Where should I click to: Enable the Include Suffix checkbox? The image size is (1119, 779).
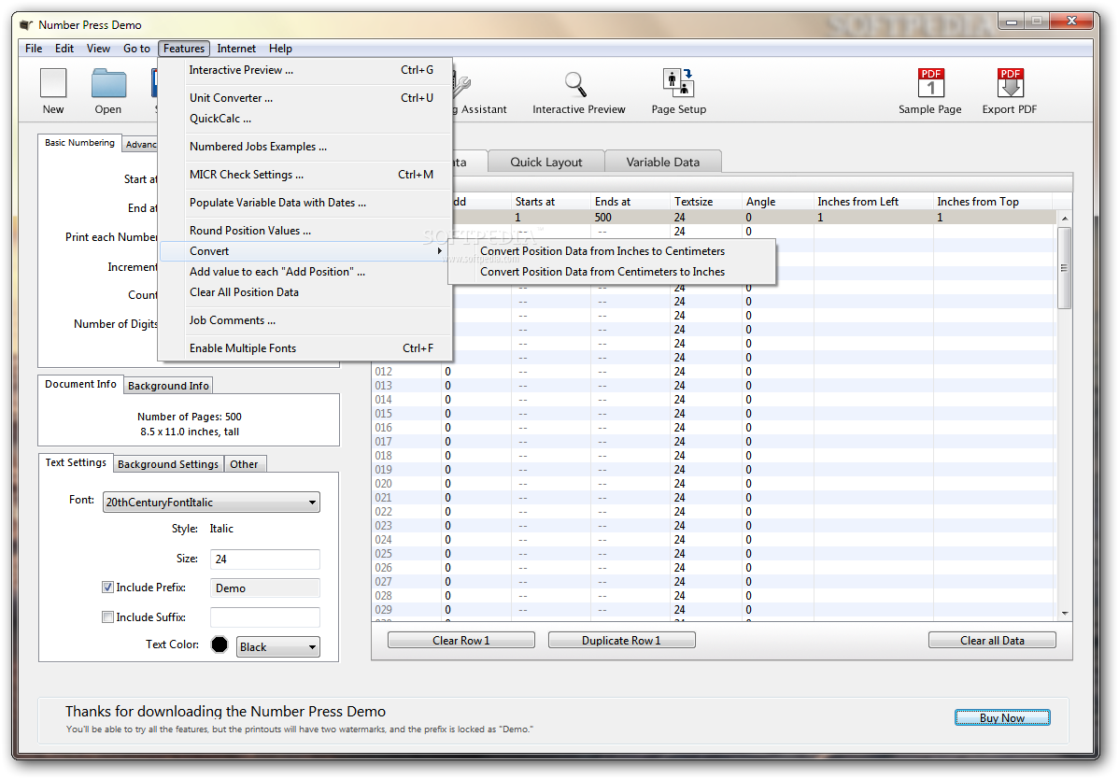[107, 617]
